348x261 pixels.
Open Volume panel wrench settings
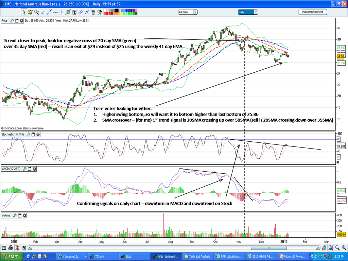15,215
